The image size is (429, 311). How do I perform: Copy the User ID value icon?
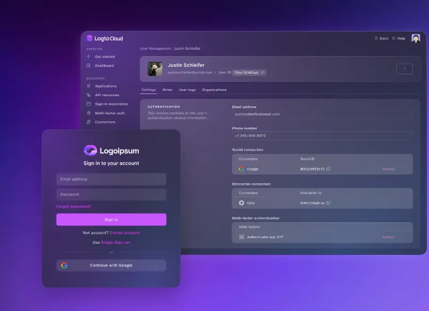[262, 73]
